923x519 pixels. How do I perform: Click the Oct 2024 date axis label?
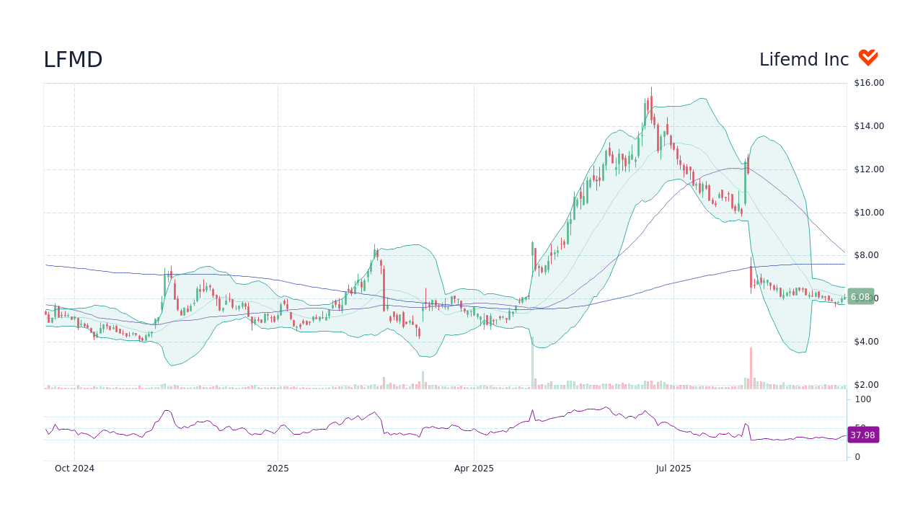click(x=74, y=468)
